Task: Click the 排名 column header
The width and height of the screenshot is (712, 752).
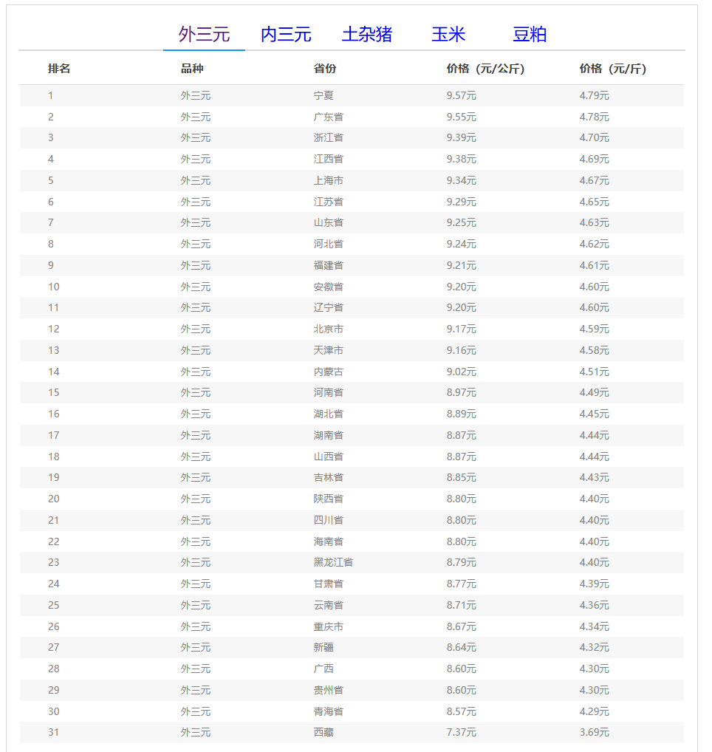Action: coord(59,69)
